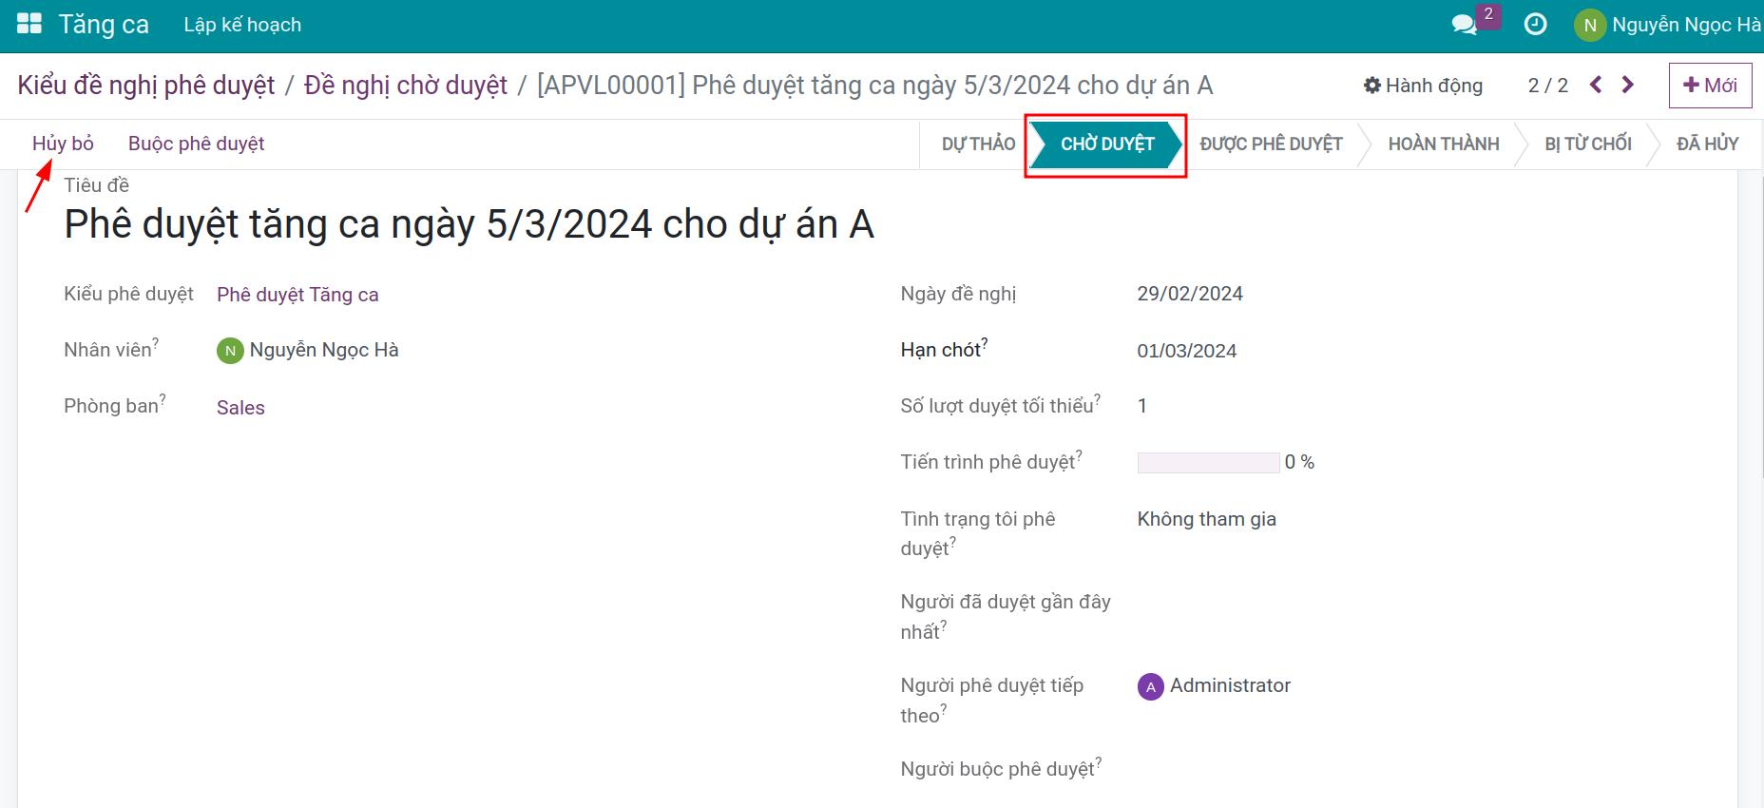This screenshot has width=1764, height=808.
Task: Open Phê duyệt Tăng ca approval type link
Action: click(x=297, y=295)
